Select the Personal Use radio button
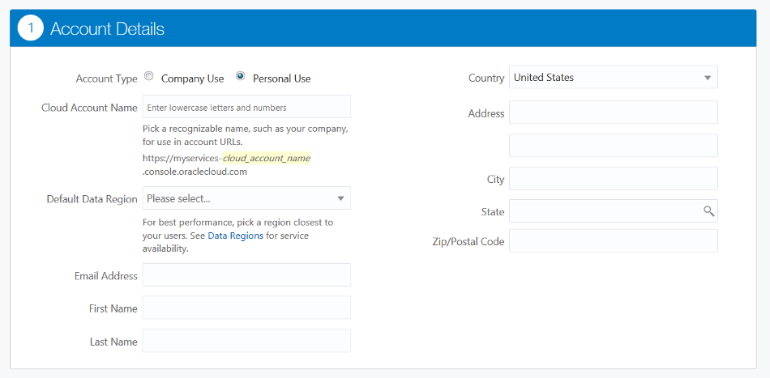 tap(240, 76)
